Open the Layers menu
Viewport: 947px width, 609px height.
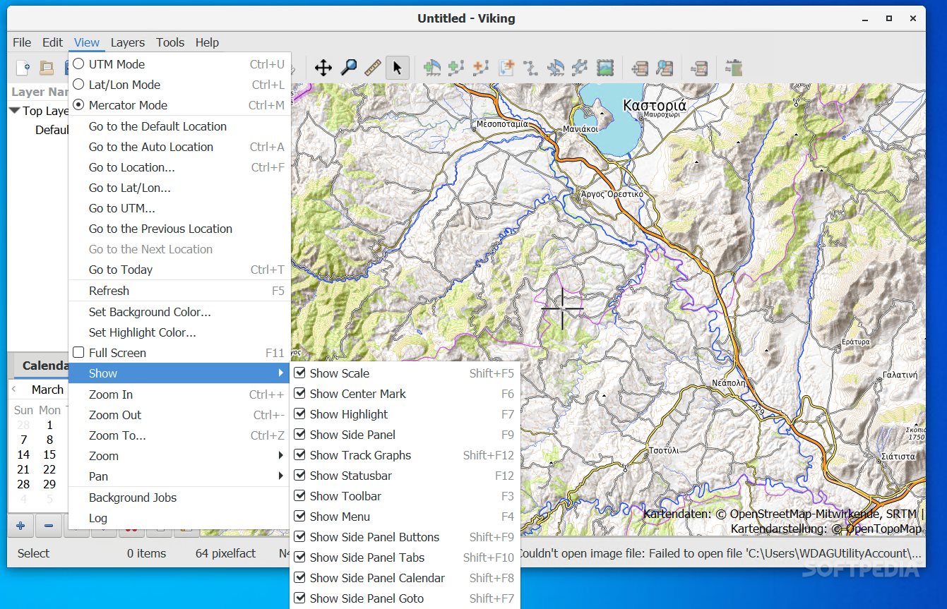(127, 42)
